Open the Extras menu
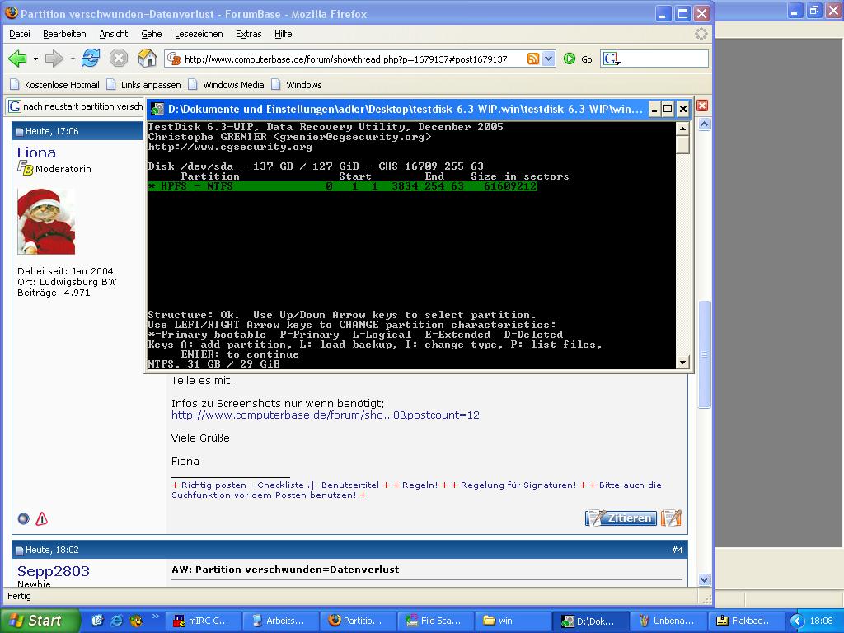 point(248,34)
